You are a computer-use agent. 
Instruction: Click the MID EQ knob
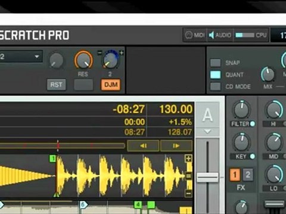tap(275, 142)
